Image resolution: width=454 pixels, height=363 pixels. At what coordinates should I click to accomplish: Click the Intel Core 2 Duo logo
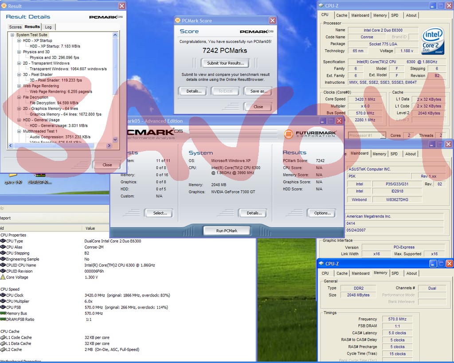(433, 40)
